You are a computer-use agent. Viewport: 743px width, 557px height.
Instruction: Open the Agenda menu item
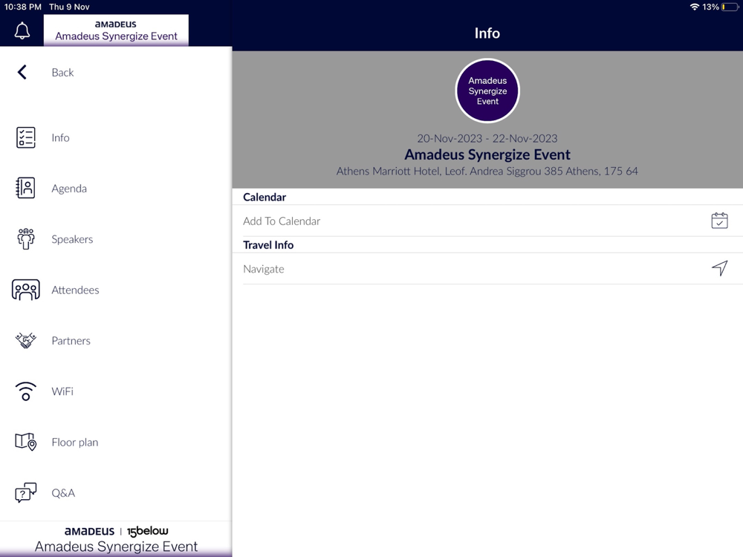click(x=69, y=189)
